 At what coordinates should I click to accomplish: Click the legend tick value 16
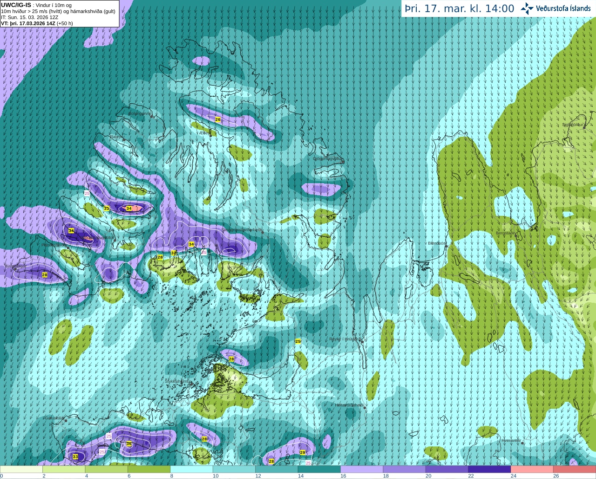point(343,476)
